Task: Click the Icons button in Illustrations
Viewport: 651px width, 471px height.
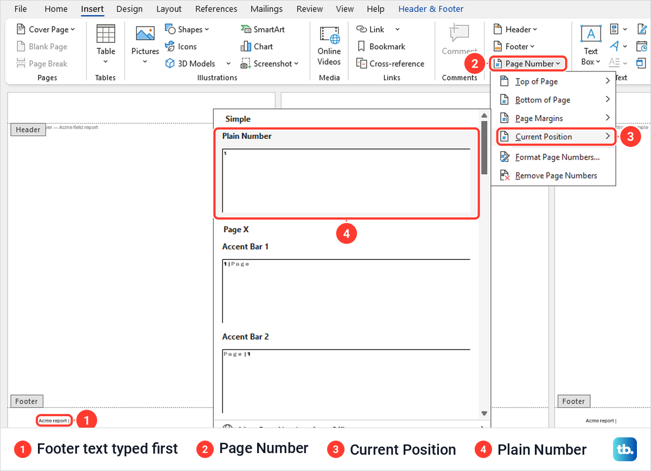Action: click(x=181, y=47)
